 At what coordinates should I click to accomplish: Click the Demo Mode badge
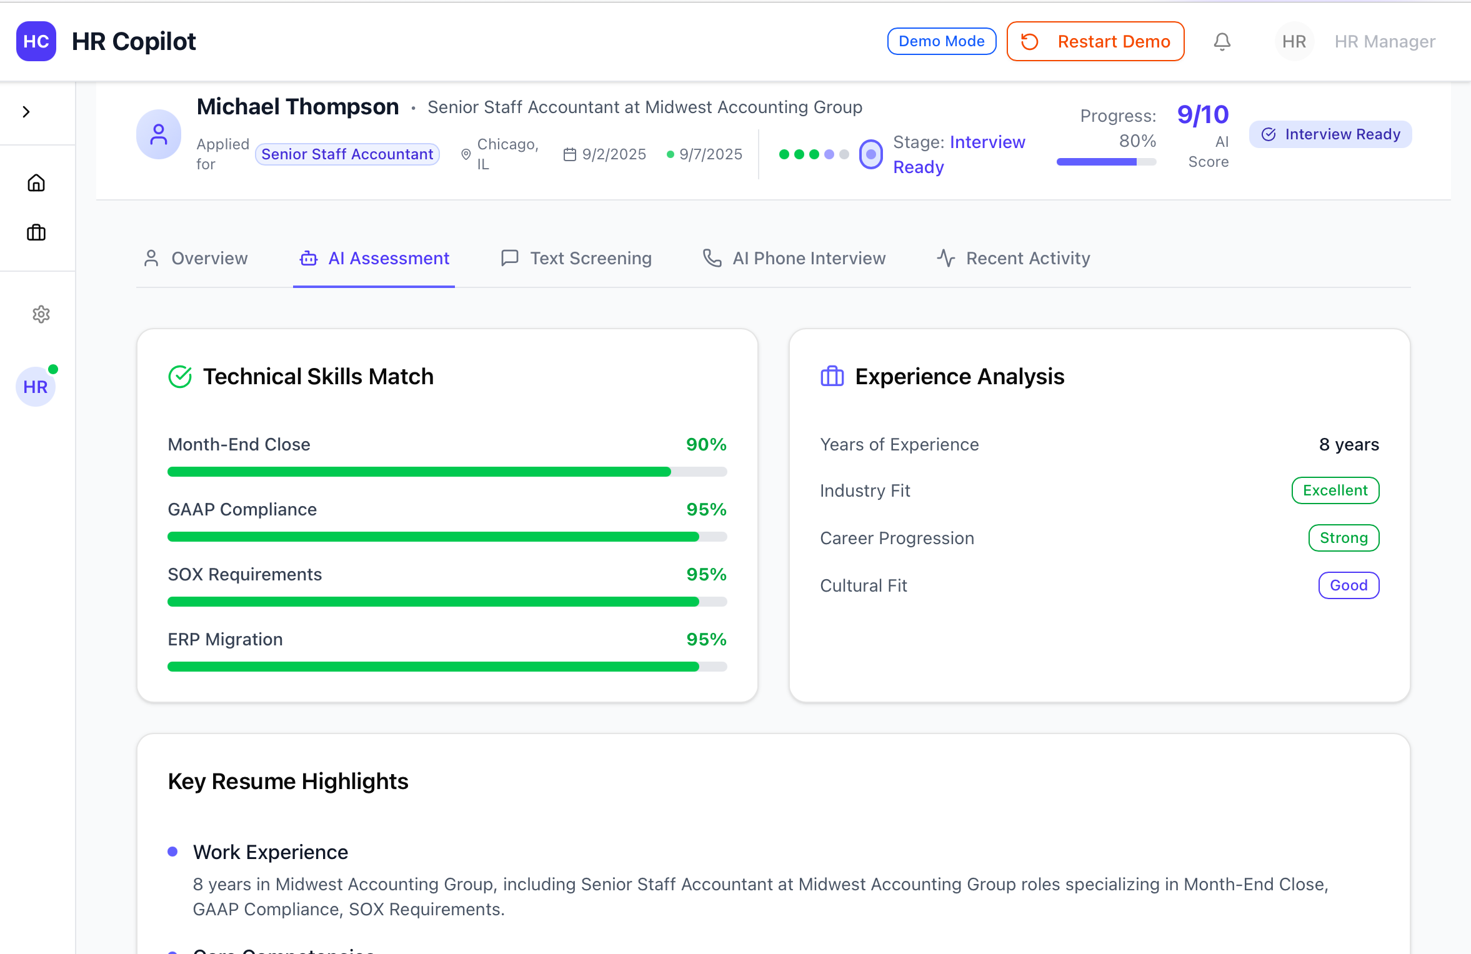[941, 42]
